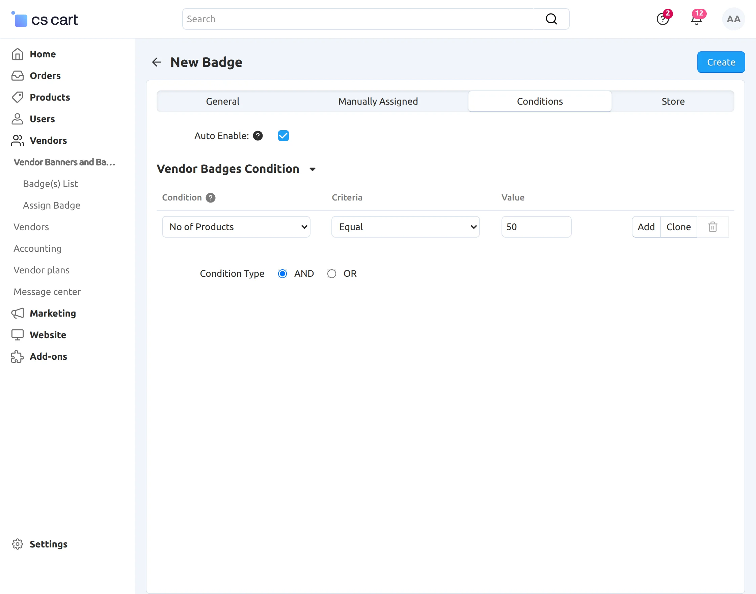Switch to the Manually Assigned tab
756x594 pixels.
point(378,101)
